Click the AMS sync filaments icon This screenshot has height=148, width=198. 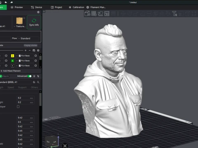click(34, 51)
